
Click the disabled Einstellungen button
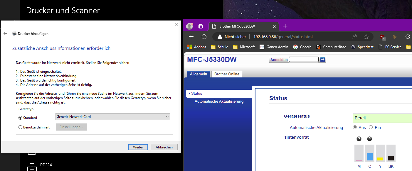pos(71,127)
